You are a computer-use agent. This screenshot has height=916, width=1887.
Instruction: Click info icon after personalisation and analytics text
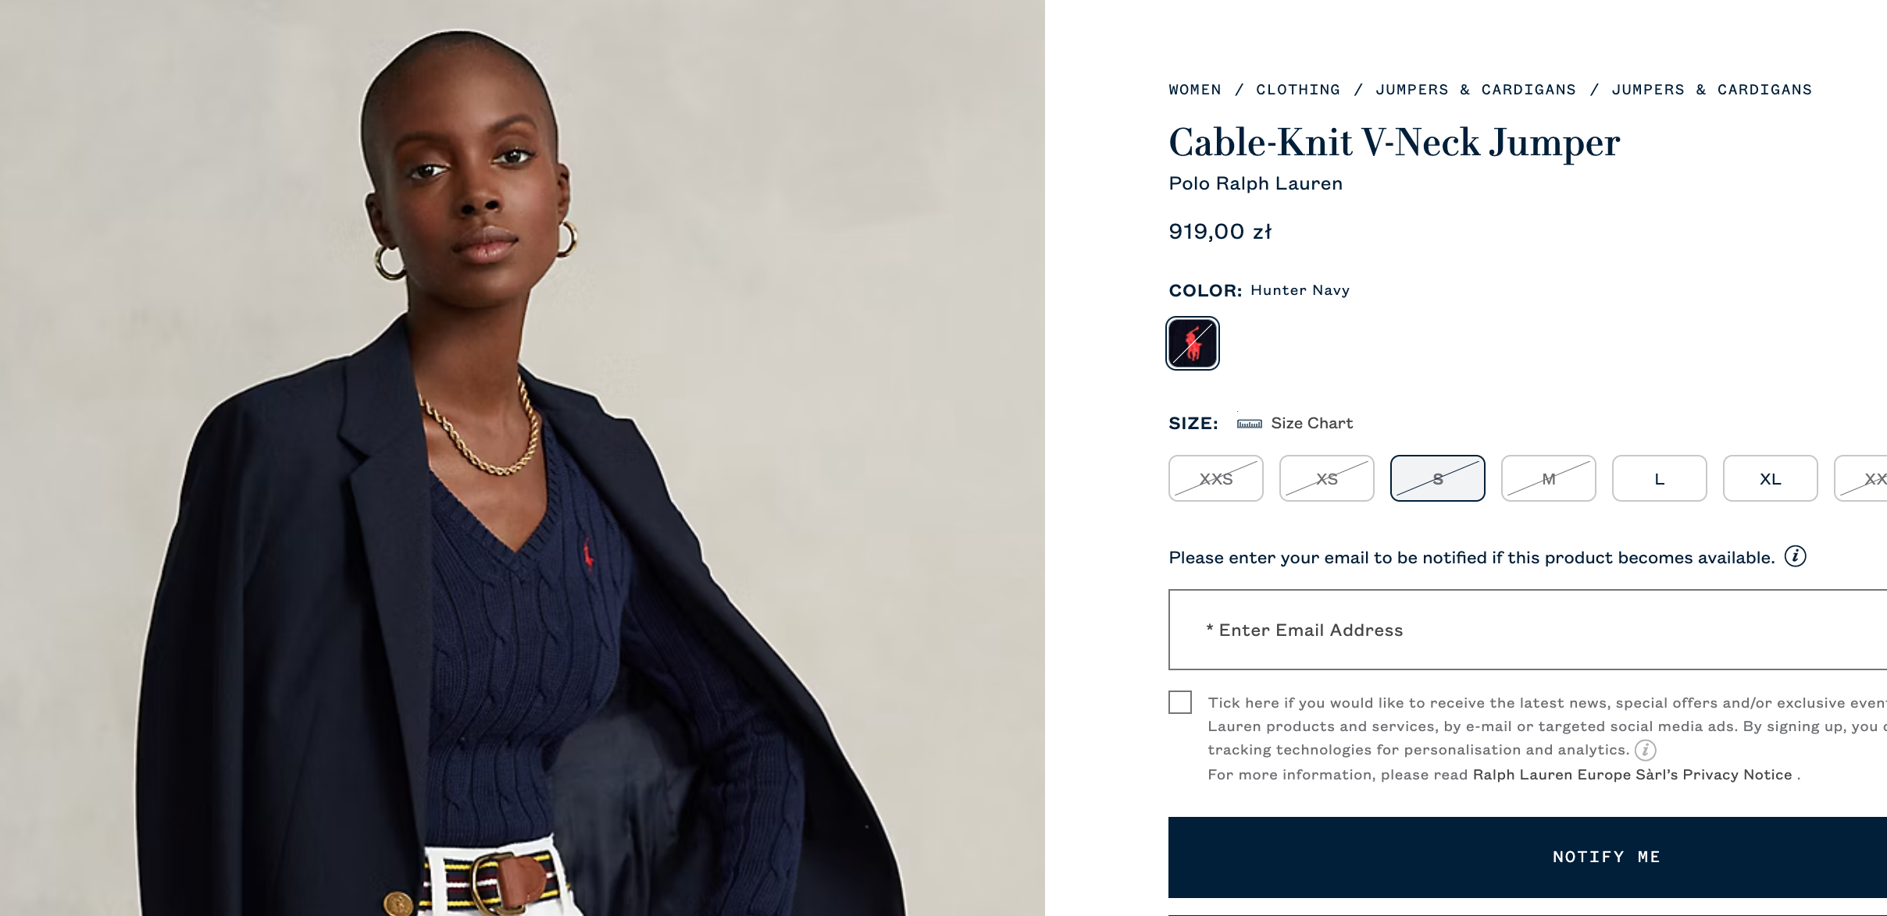pyautogui.click(x=1646, y=750)
